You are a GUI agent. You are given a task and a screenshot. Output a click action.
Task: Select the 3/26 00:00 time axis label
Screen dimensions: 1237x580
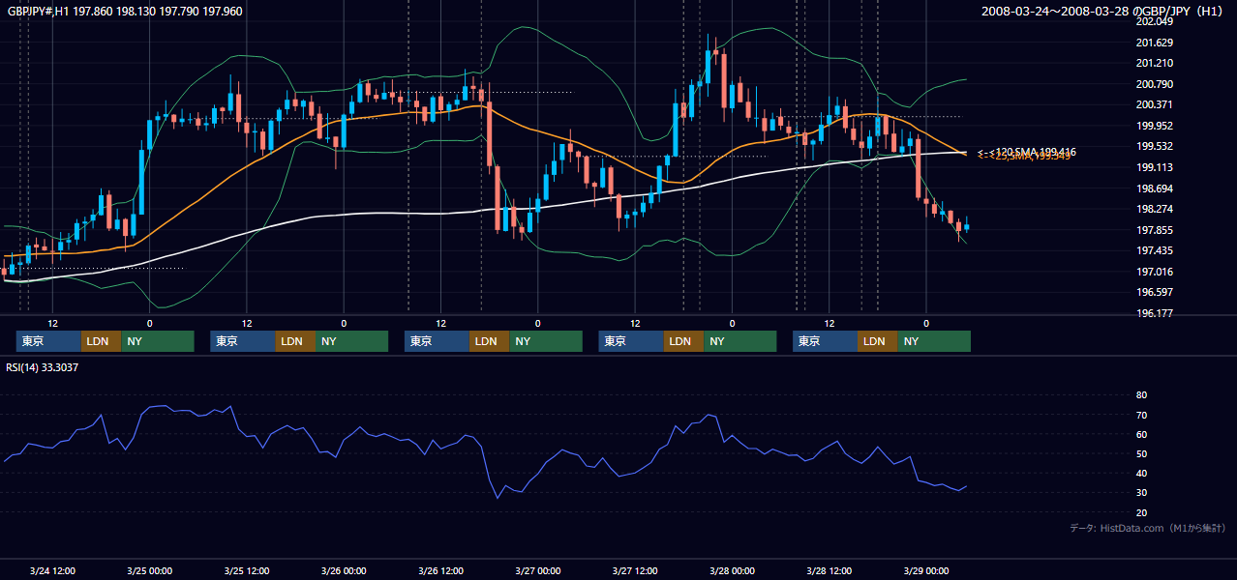(x=344, y=570)
